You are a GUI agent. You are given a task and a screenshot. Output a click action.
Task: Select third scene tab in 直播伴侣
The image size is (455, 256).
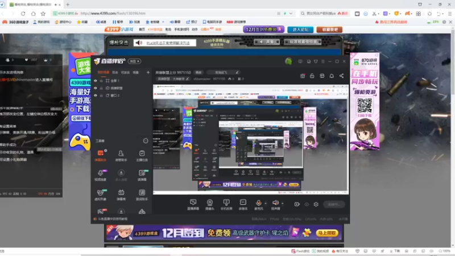pos(125,72)
